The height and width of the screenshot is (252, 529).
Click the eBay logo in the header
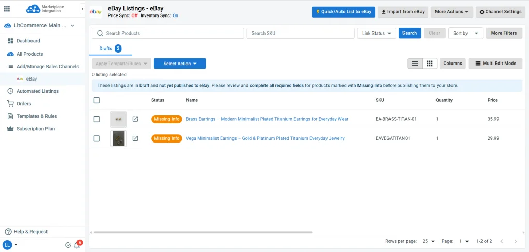click(x=96, y=12)
